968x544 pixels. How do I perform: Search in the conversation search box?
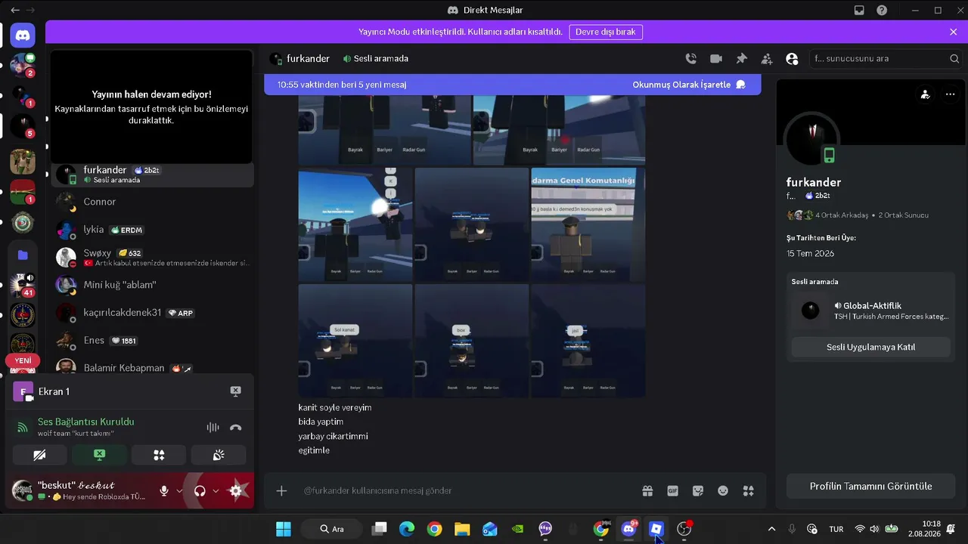click(886, 58)
